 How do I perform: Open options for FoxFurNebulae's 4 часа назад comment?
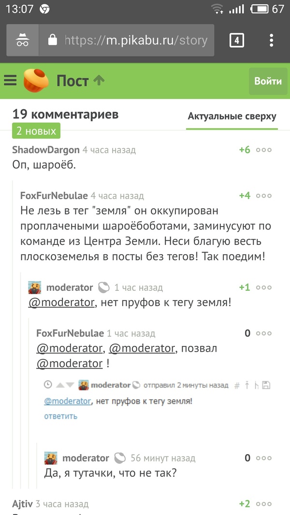coord(264,196)
